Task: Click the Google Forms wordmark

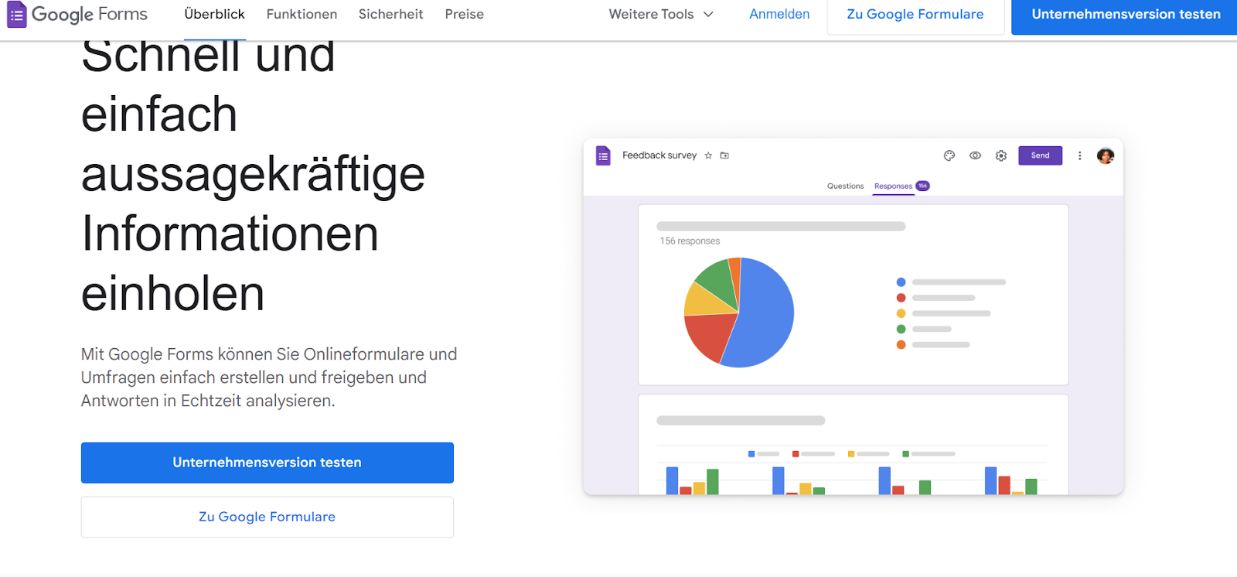Action: click(x=90, y=15)
